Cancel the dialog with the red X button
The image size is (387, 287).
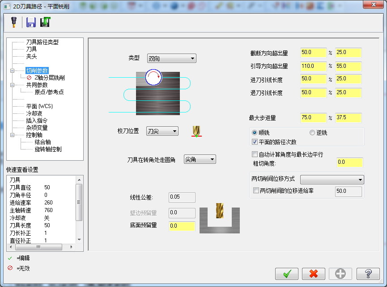(313, 274)
